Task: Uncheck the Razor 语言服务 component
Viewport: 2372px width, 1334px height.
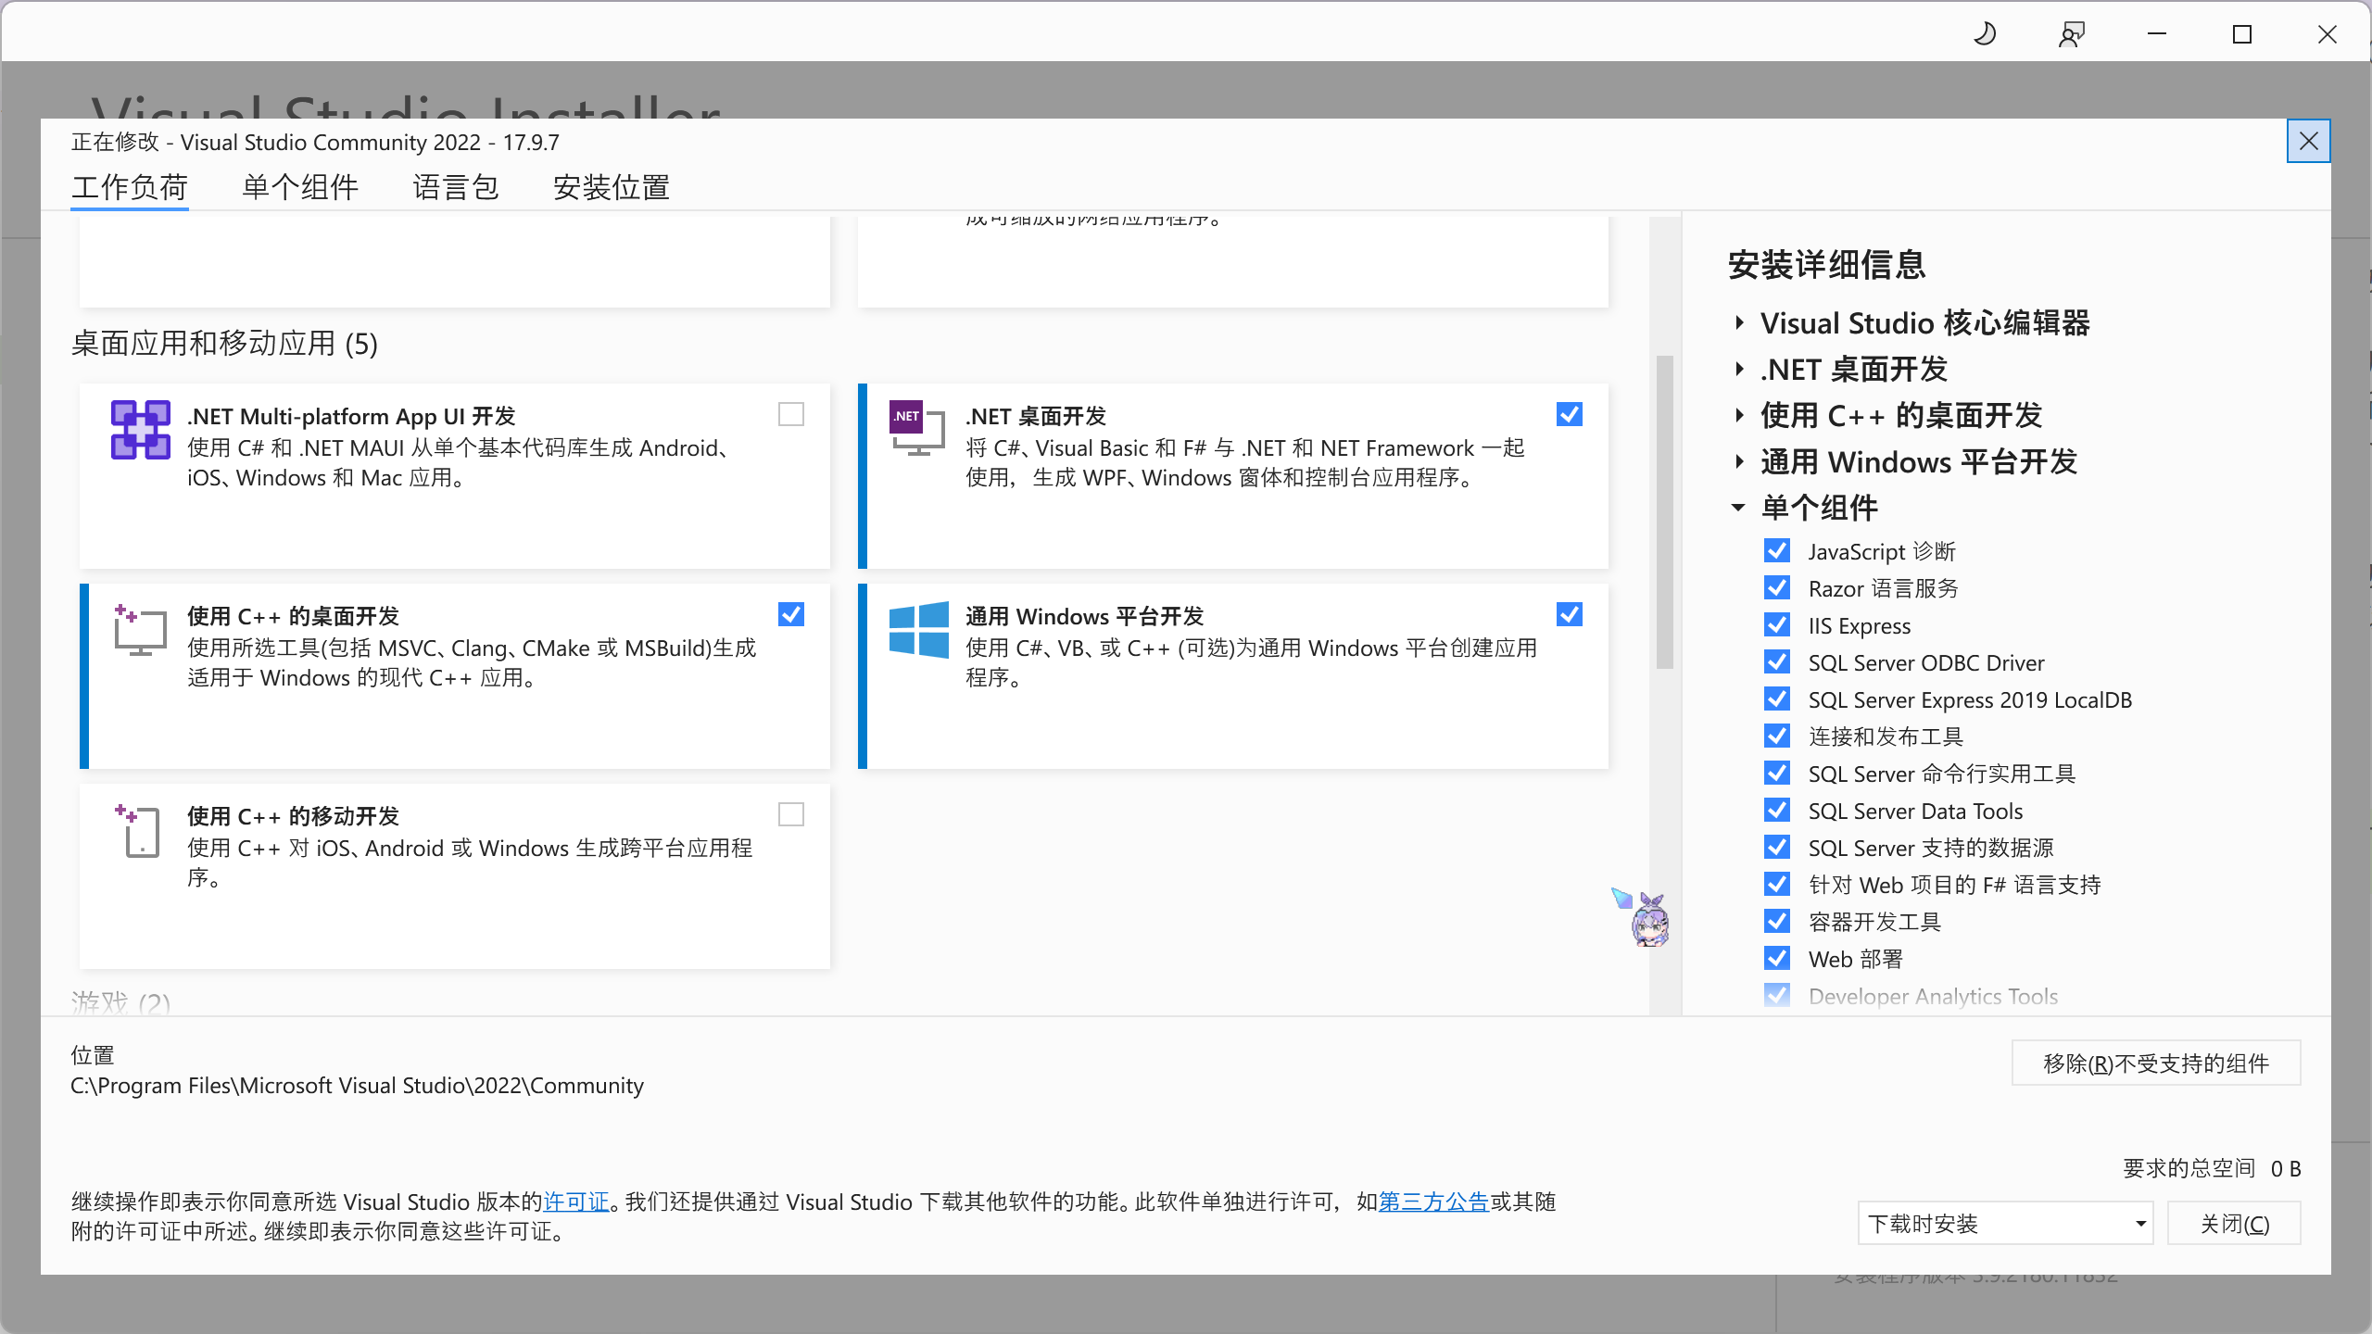Action: 1778,587
